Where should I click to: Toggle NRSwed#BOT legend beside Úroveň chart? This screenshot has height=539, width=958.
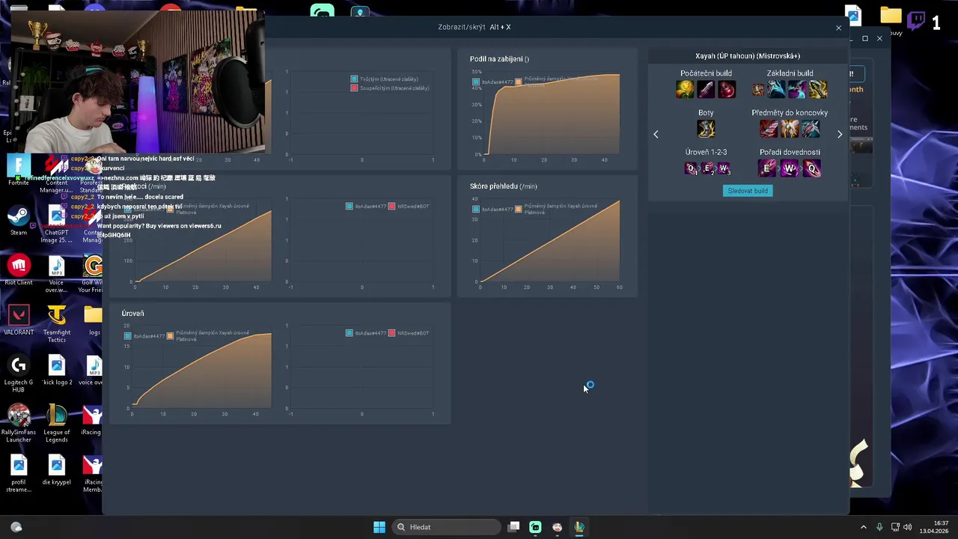409,333
